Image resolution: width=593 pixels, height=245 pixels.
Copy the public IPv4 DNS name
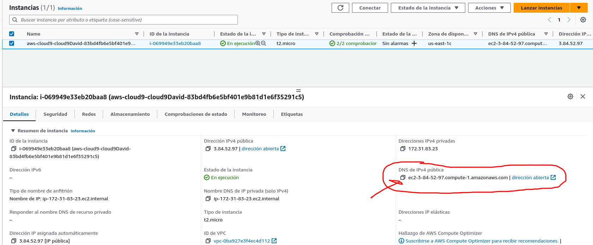403,178
